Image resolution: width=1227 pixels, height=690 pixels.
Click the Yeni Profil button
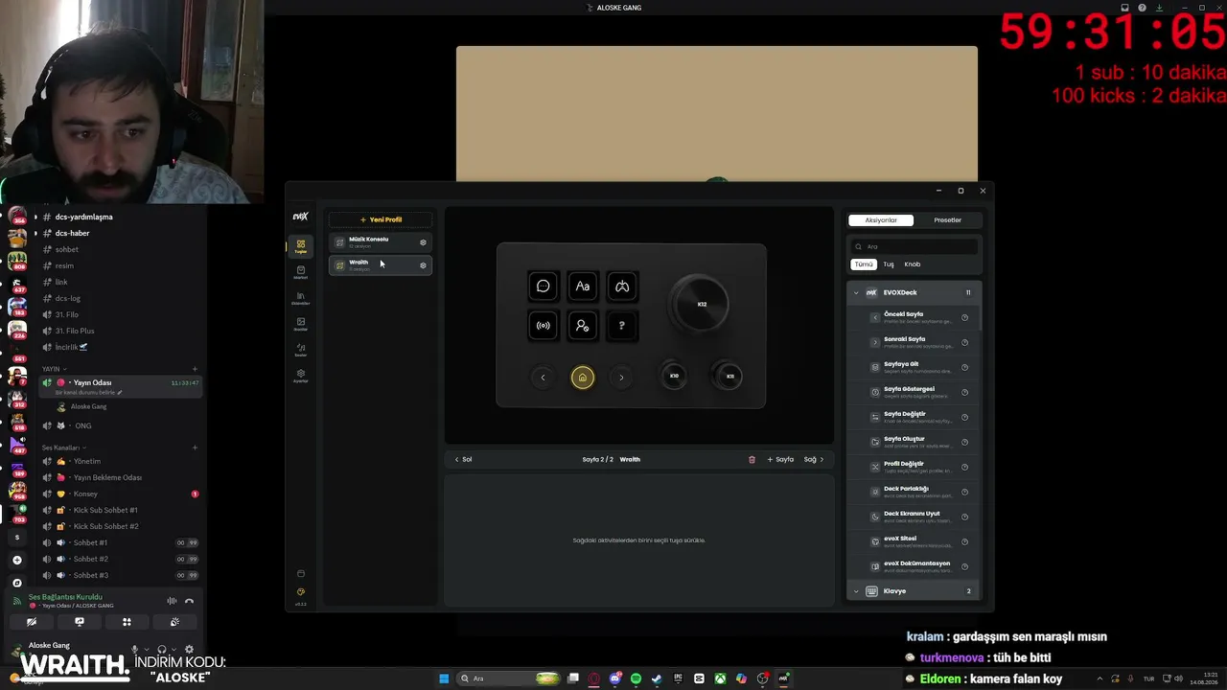[381, 219]
